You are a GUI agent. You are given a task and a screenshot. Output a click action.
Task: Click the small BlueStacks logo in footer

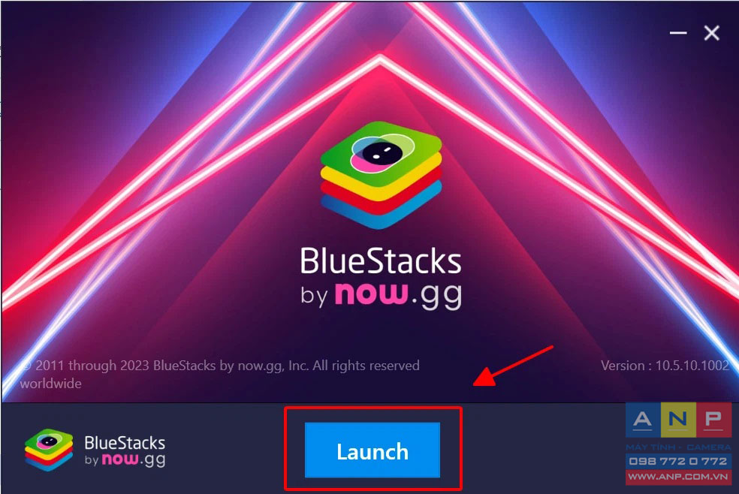coord(49,450)
